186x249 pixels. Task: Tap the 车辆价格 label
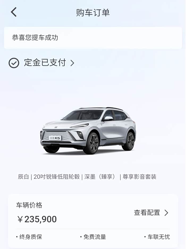click(29, 205)
